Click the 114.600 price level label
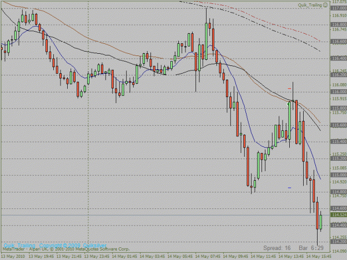This screenshot has height=260, width=347. click(x=339, y=208)
